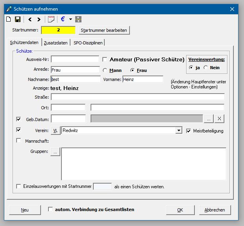Set Vereinswertung to Nein
The width and height of the screenshot is (244, 226).
point(205,68)
